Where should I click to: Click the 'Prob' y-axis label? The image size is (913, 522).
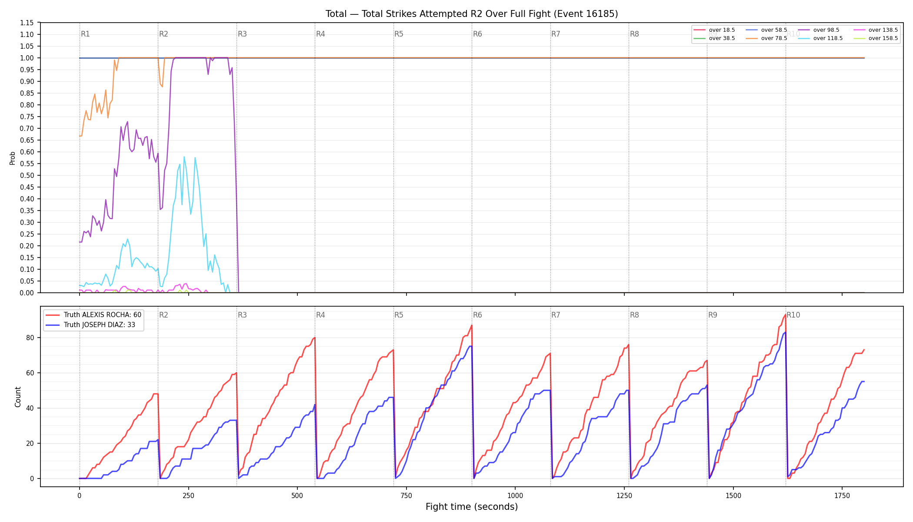coord(13,158)
